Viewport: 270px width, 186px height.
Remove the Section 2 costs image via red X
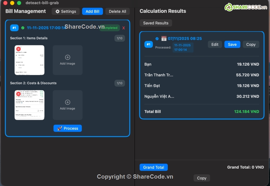pos(18,94)
